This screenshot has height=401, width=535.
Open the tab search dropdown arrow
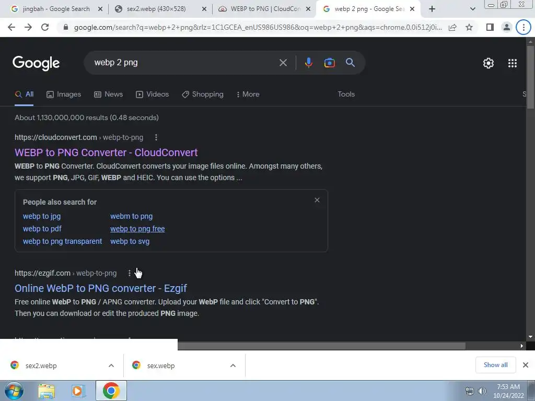click(x=472, y=9)
